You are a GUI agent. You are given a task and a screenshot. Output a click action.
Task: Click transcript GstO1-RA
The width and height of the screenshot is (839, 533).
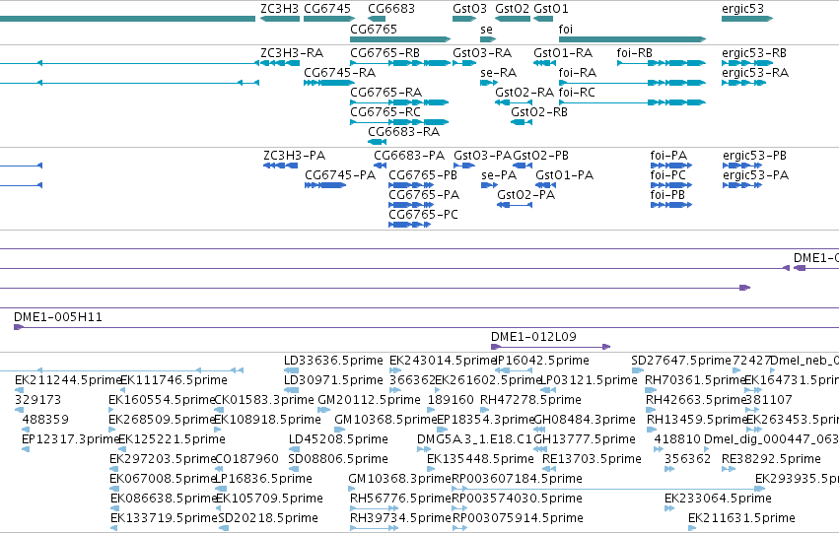click(x=563, y=53)
